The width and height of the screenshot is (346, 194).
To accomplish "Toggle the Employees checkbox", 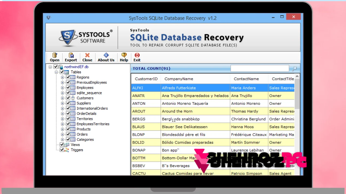I will pyautogui.click(x=68, y=88).
